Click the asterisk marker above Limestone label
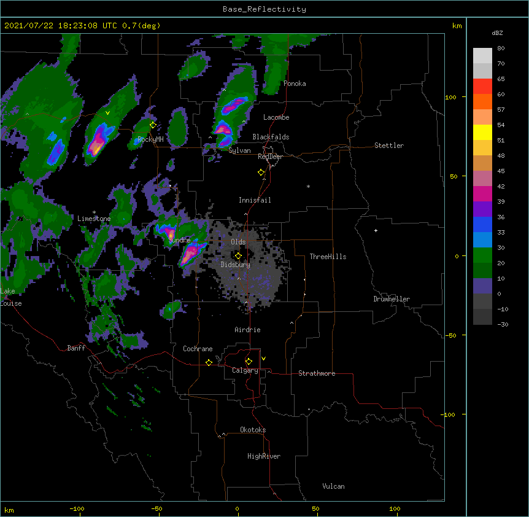The width and height of the screenshot is (529, 517). 94,212
